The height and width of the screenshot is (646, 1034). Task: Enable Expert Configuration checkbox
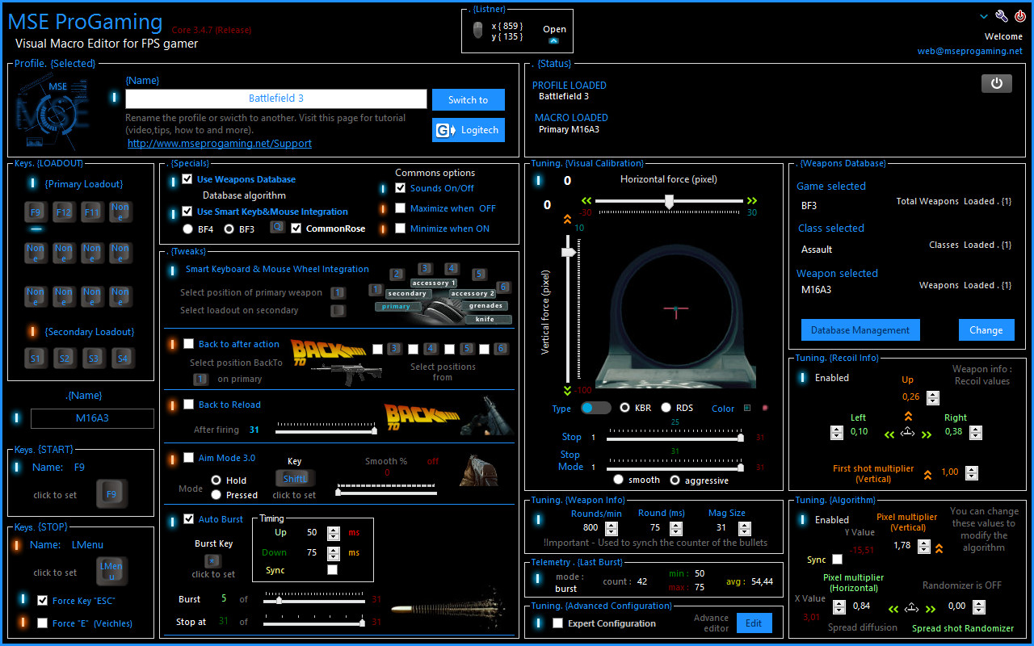557,623
